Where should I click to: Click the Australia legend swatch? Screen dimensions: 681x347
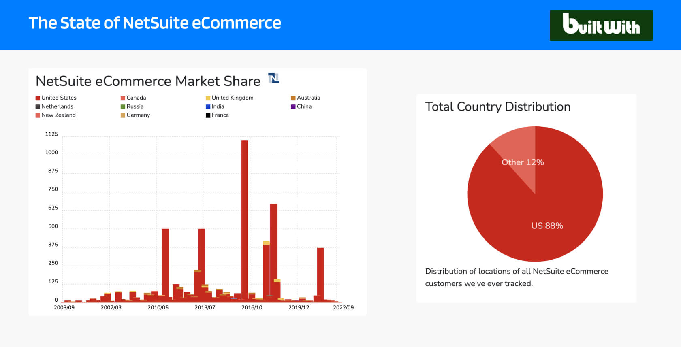pyautogui.click(x=293, y=98)
